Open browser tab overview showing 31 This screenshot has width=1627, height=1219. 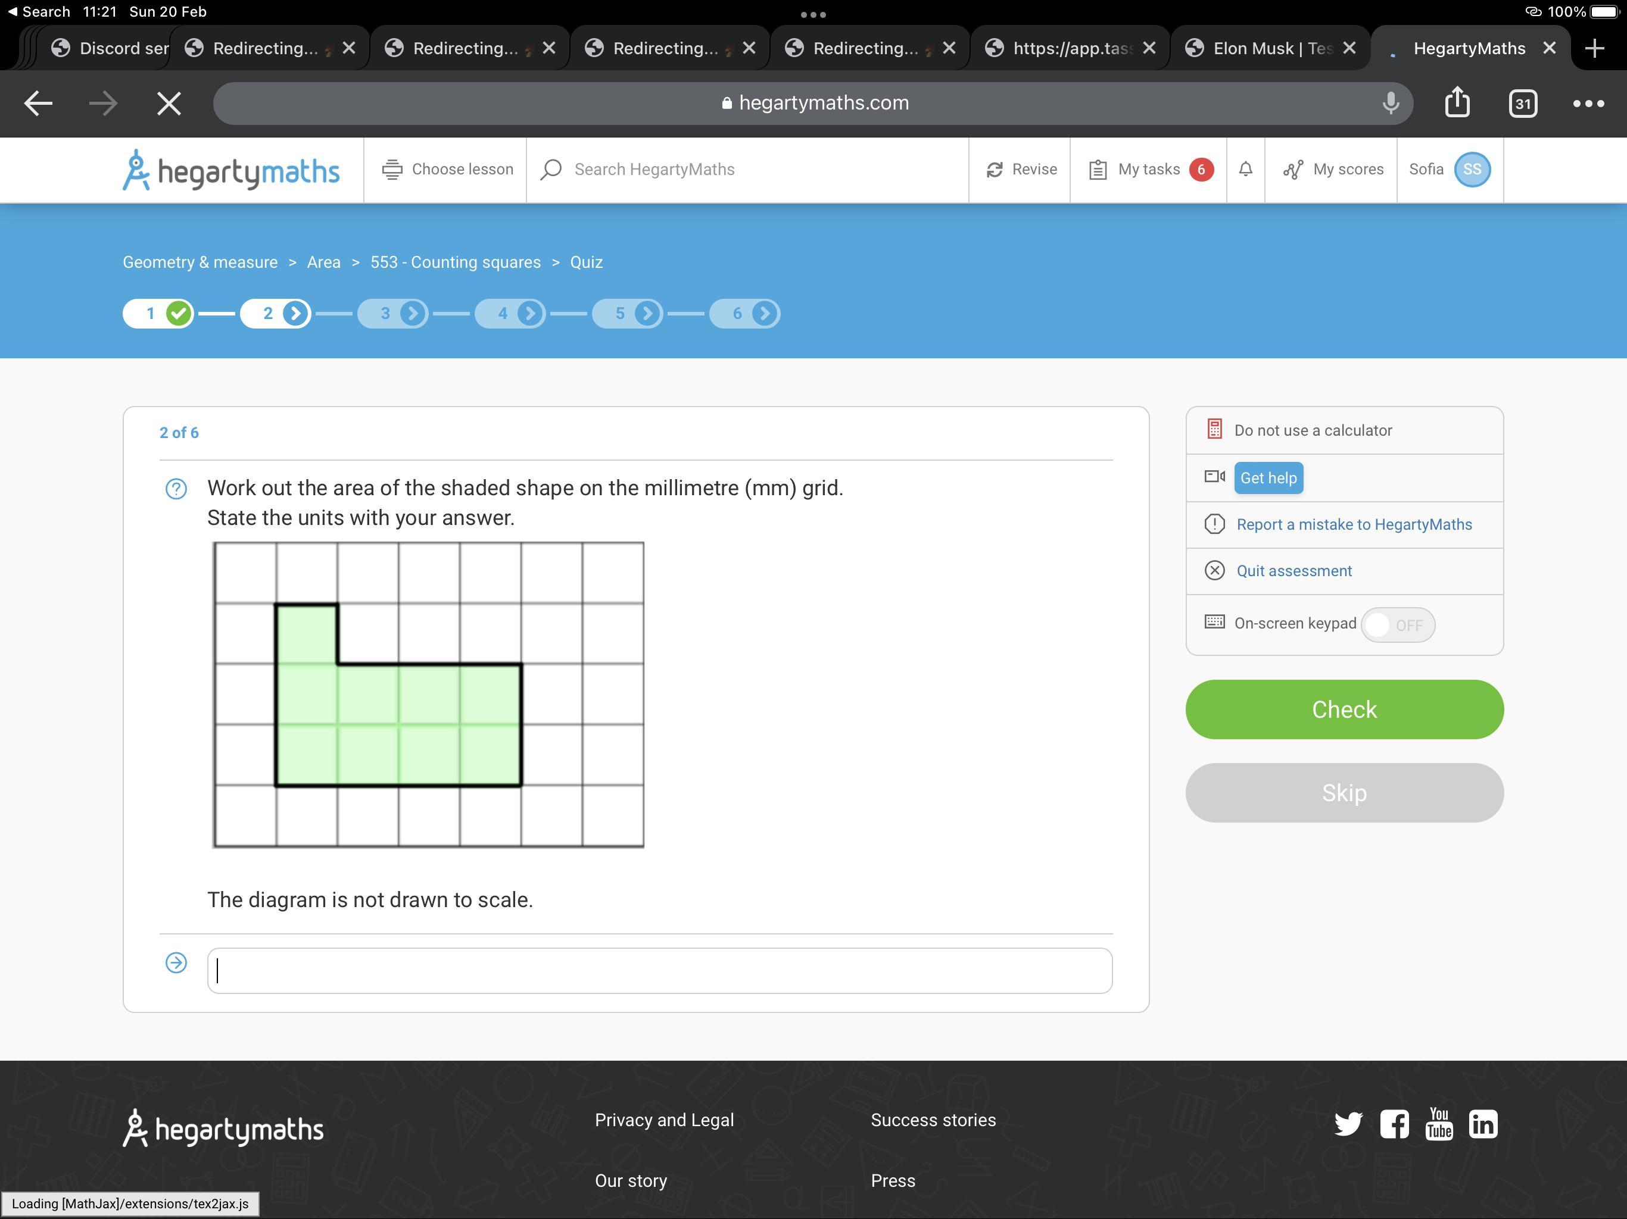(1523, 103)
